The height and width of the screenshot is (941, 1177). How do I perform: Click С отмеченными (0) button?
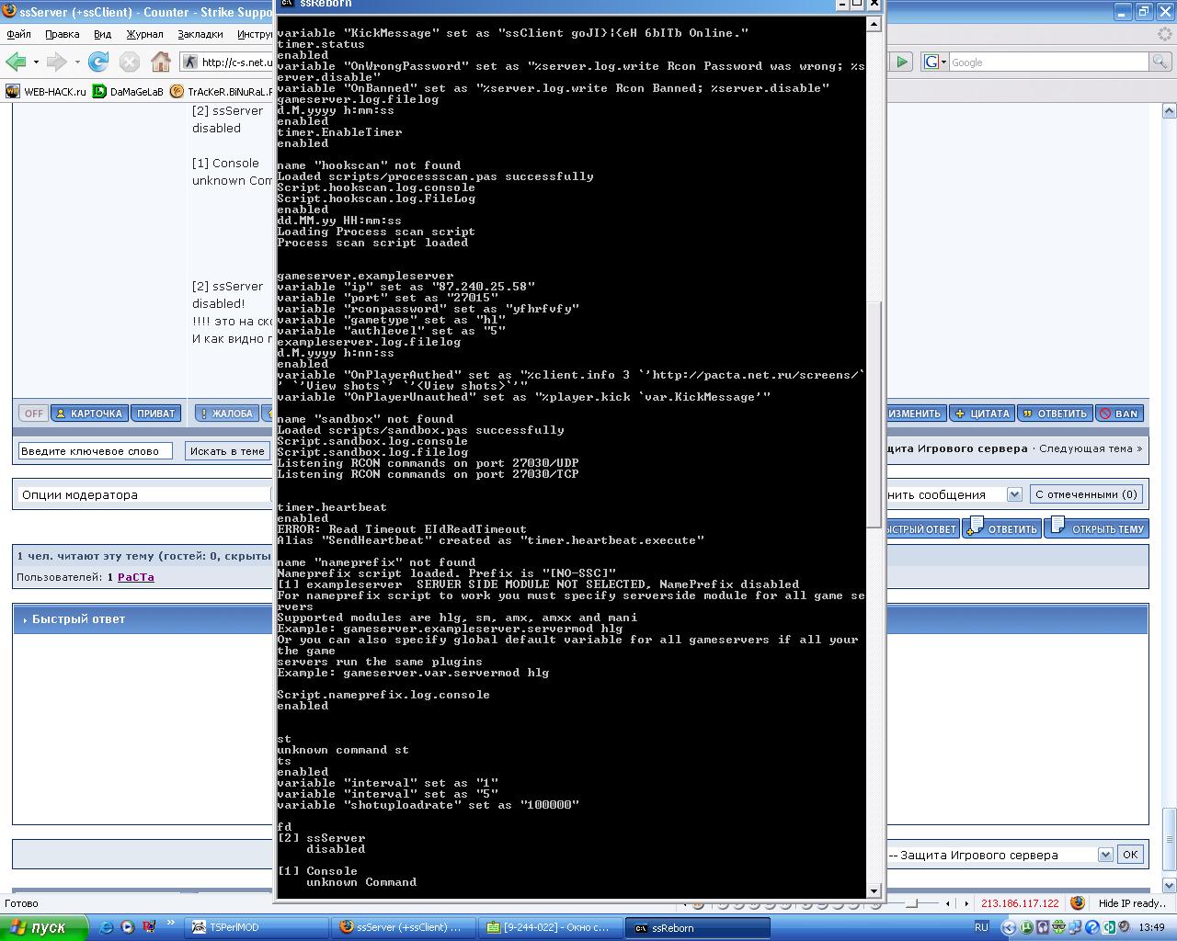point(1086,494)
